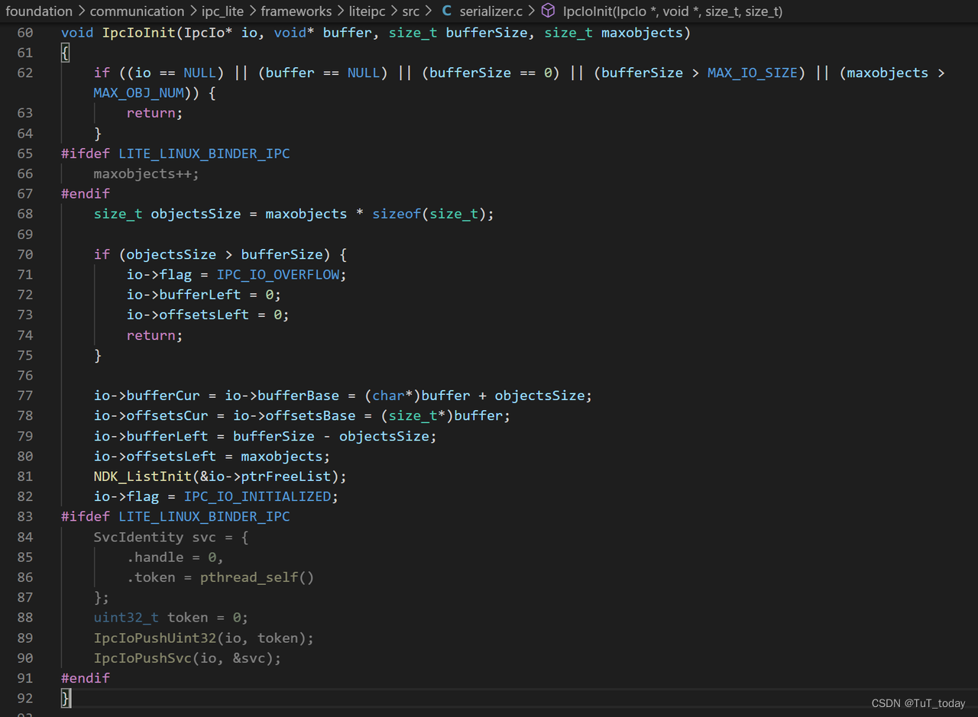Click line number 92 in the gutter
The image size is (978, 717).
tap(24, 698)
